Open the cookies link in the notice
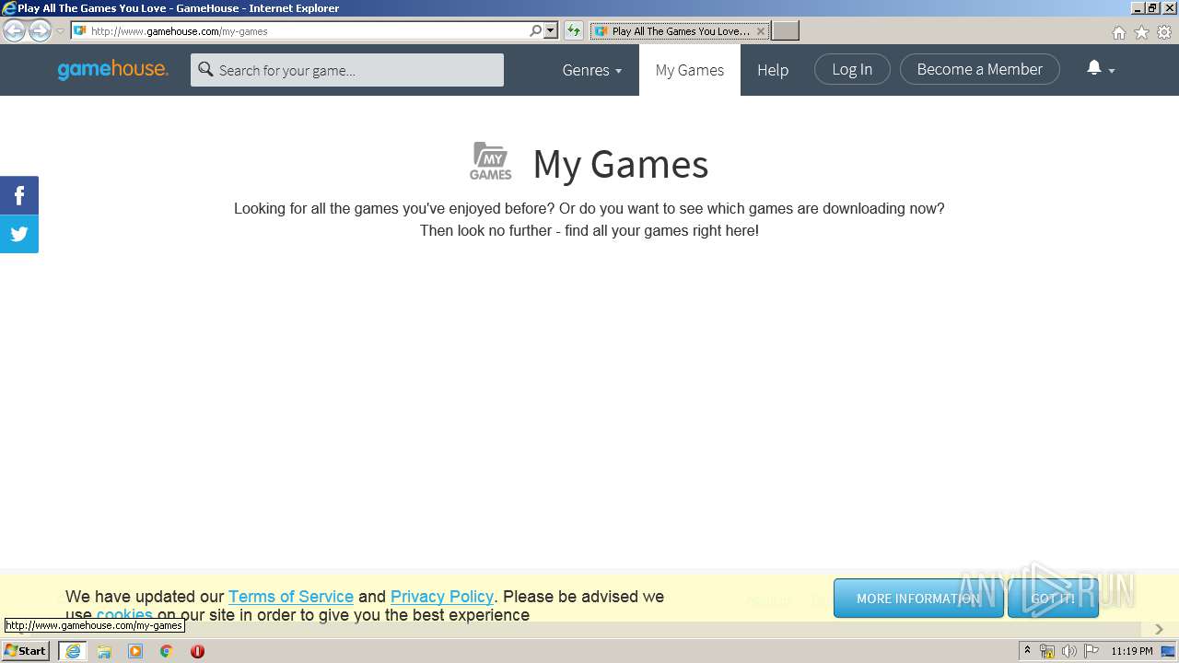Viewport: 1179px width, 663px height. click(124, 615)
